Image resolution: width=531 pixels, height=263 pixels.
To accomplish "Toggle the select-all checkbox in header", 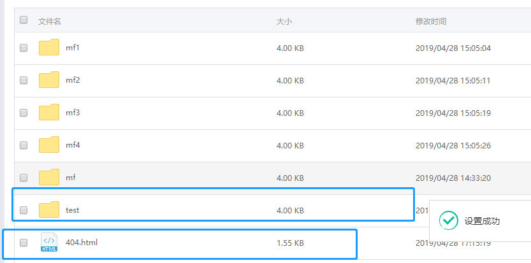I will coord(24,20).
